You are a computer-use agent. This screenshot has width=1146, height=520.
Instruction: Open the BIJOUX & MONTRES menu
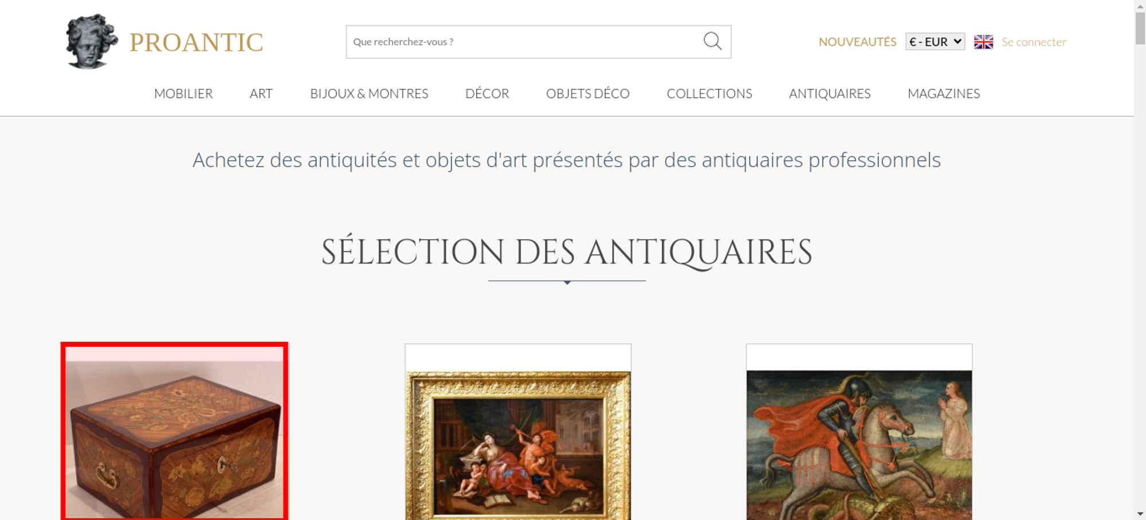pyautogui.click(x=369, y=93)
